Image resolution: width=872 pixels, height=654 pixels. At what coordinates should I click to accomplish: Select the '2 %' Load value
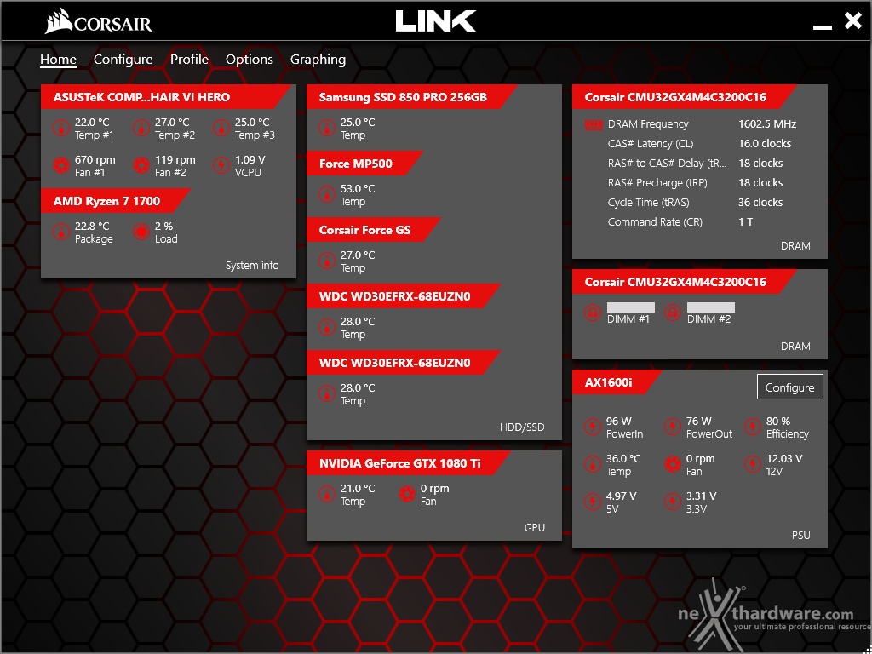pos(164,226)
